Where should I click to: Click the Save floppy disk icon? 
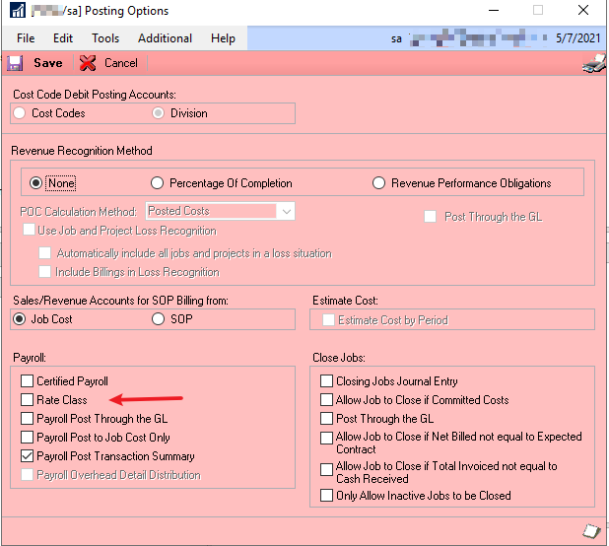[15, 63]
